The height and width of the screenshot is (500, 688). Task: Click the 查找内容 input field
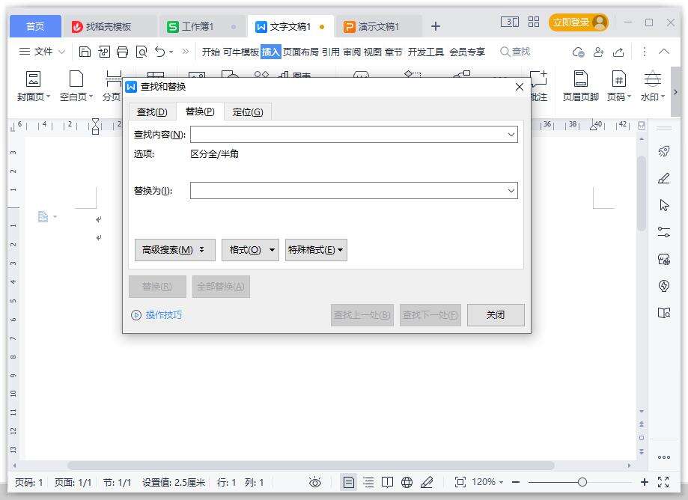(353, 135)
